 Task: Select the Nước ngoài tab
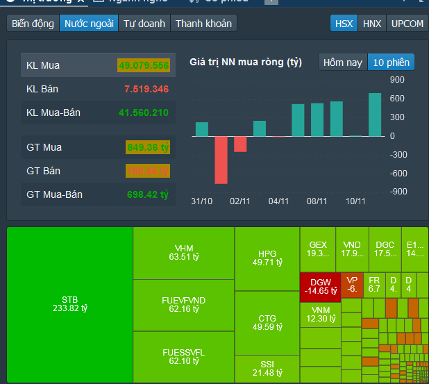pyautogui.click(x=88, y=24)
